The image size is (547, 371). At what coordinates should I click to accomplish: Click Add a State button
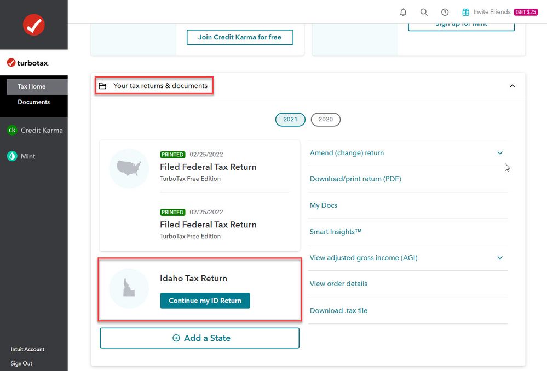[199, 338]
